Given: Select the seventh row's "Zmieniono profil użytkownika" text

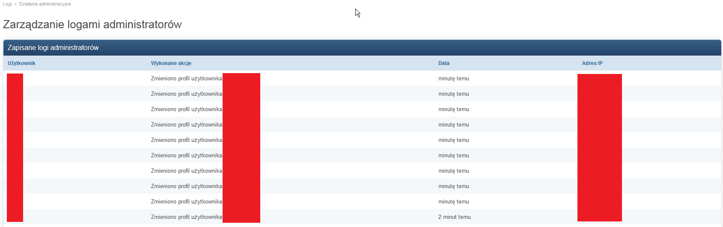Looking at the screenshot, I should coord(186,171).
